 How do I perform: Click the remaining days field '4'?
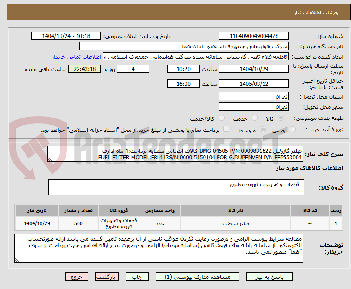pos(133,69)
